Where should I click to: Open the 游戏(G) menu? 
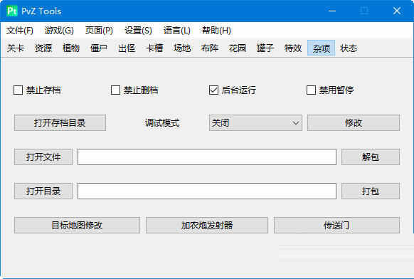click(59, 31)
